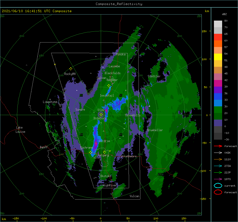Viewport: 238px width, 222px height.
Task: Click the 22JP legend label
Action: click(227, 172)
